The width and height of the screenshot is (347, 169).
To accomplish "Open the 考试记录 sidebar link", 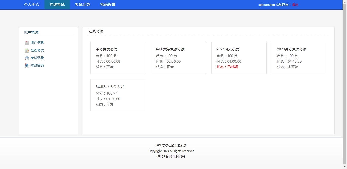I will coord(37,58).
